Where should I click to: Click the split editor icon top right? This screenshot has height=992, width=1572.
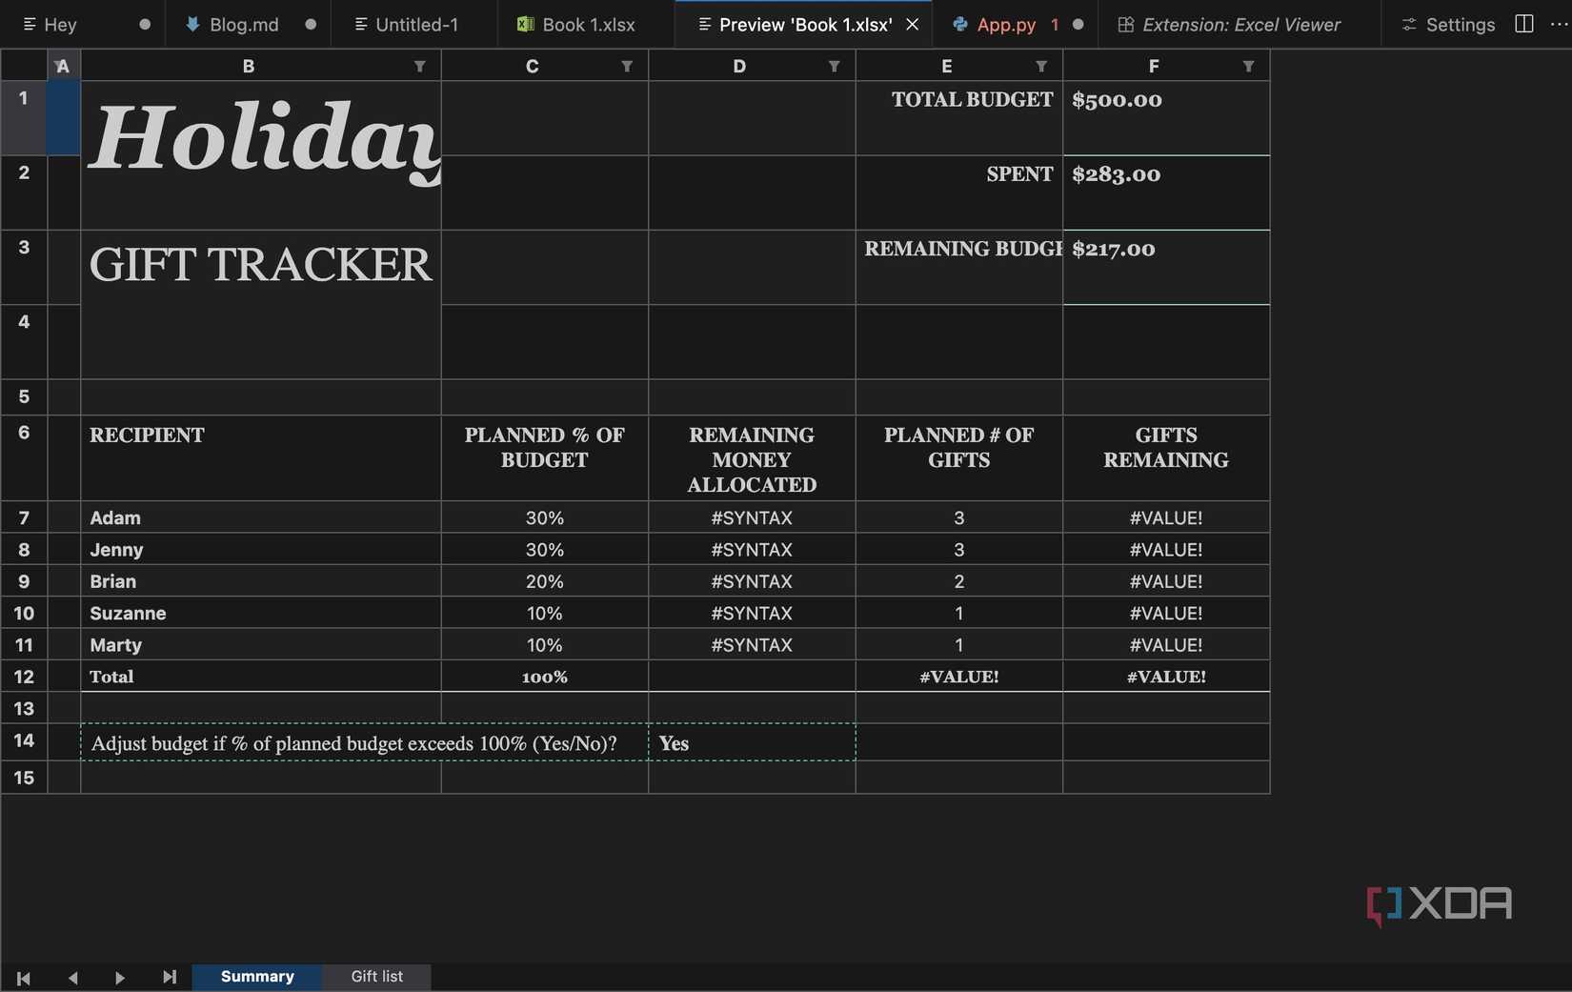1523,24
